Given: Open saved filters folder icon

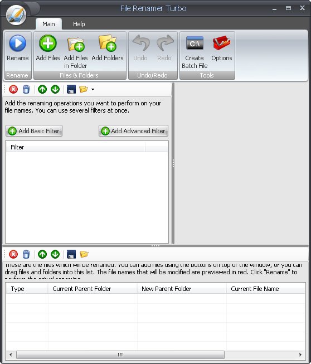Looking at the screenshot, I should pyautogui.click(x=84, y=89).
